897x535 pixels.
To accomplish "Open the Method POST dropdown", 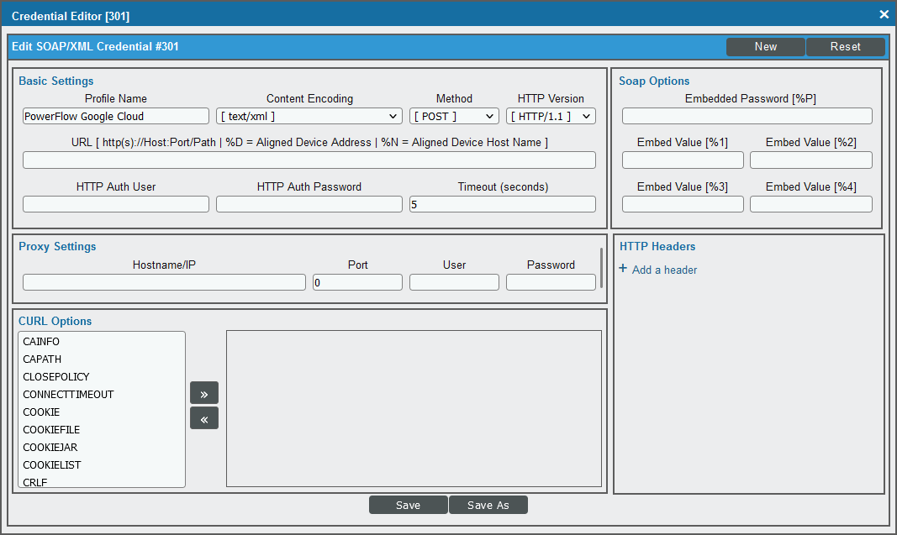I will pos(454,116).
